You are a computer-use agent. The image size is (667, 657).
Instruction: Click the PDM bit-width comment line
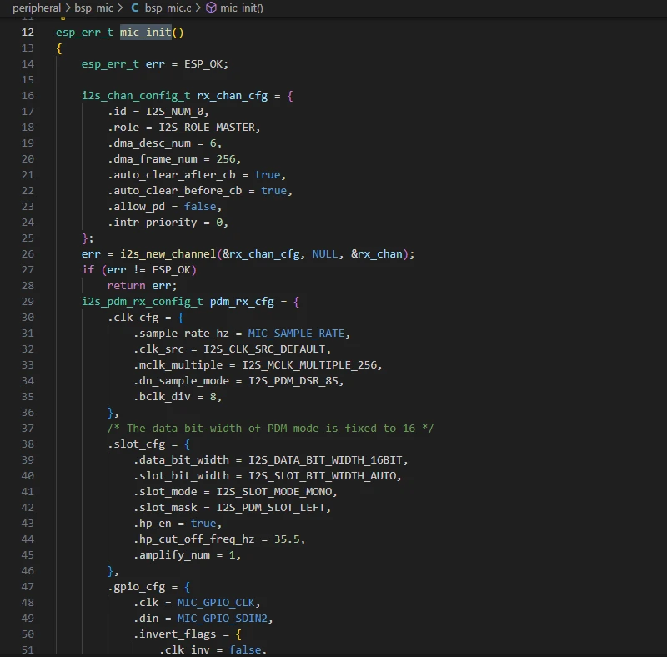(x=270, y=429)
